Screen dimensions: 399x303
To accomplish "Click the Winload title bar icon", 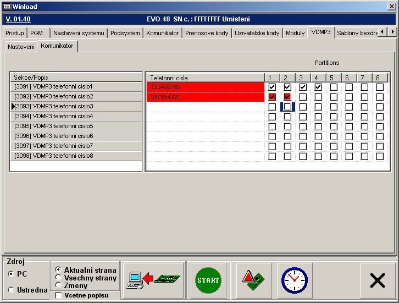I will pyautogui.click(x=7, y=5).
